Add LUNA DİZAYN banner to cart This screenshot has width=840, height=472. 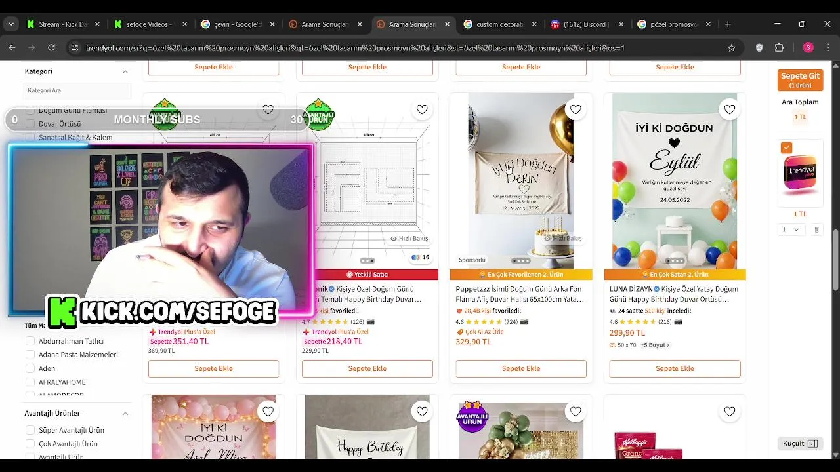675,368
